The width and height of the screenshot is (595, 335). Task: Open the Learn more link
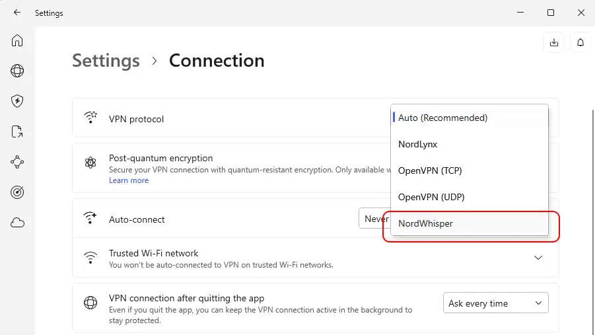coord(129,180)
